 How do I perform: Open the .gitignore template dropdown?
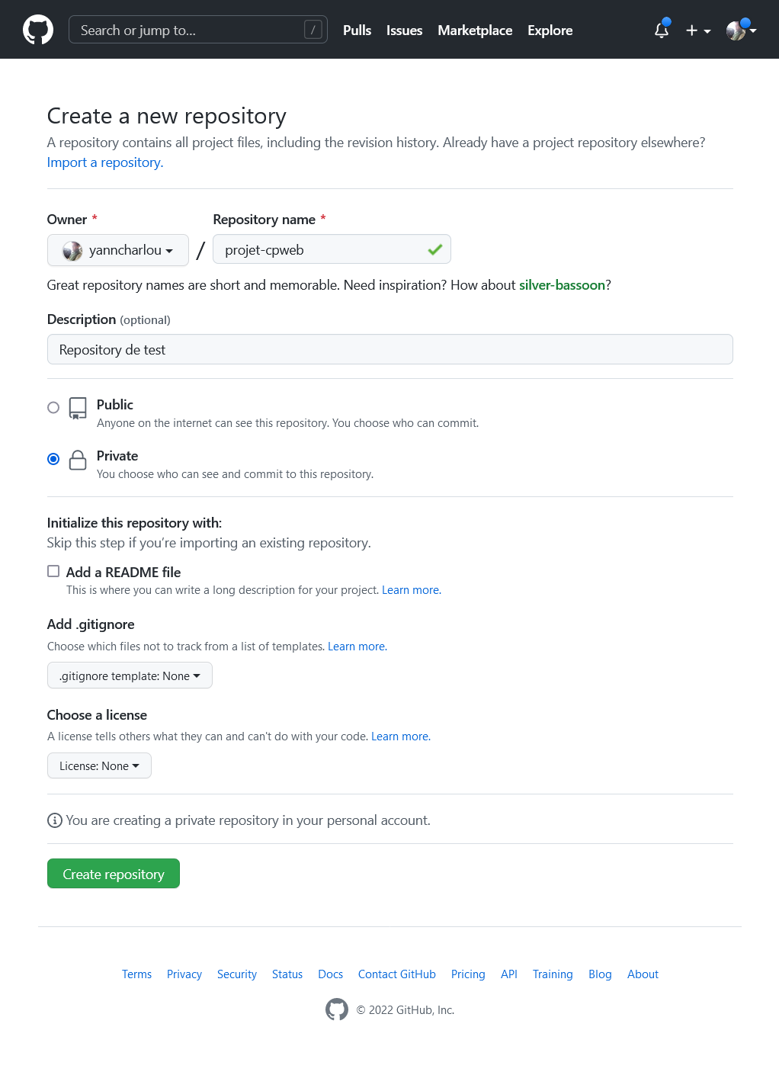pyautogui.click(x=130, y=675)
